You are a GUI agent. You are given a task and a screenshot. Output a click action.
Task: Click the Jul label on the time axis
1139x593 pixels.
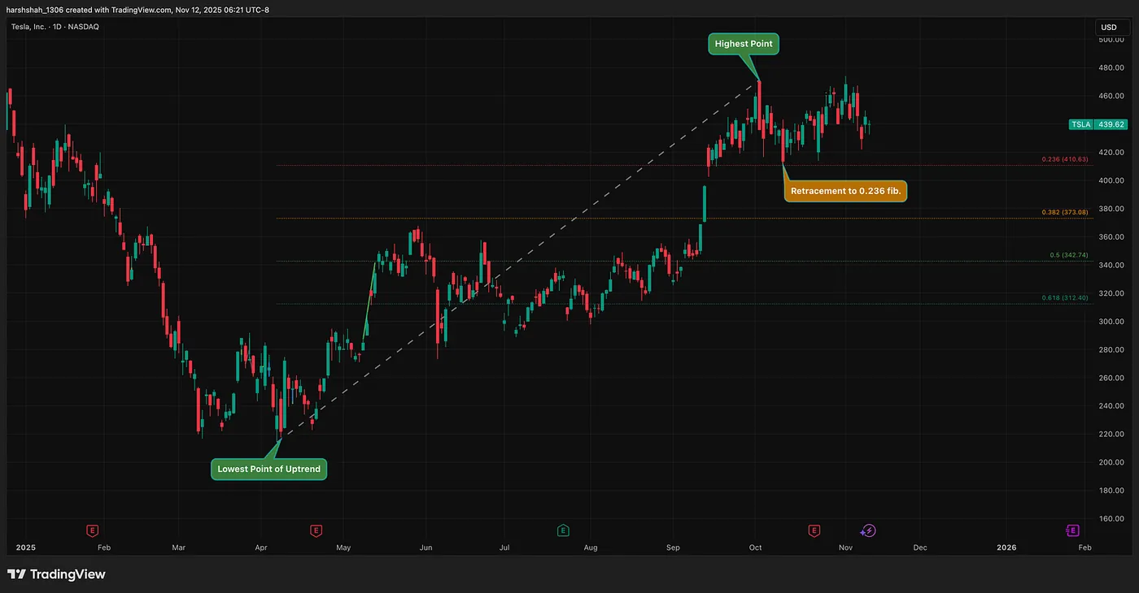point(504,548)
